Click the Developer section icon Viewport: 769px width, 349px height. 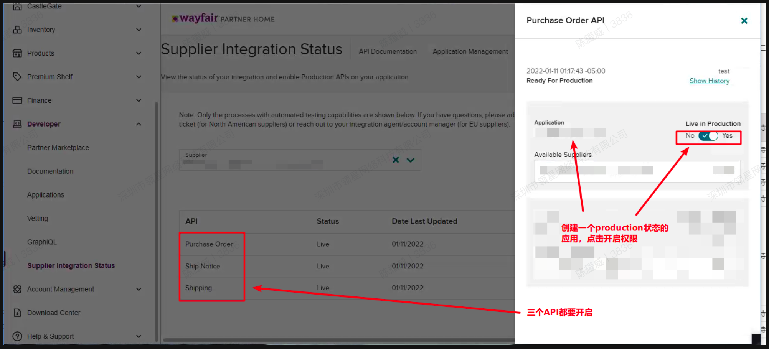click(x=17, y=124)
